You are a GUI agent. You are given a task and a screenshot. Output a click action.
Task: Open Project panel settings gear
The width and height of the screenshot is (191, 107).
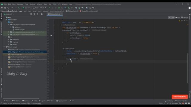[42, 14]
